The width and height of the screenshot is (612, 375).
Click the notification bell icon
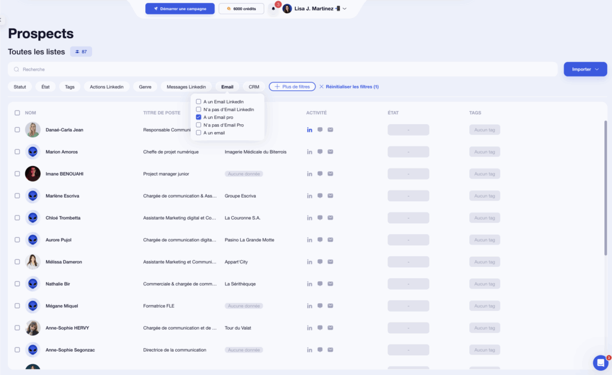coord(274,8)
